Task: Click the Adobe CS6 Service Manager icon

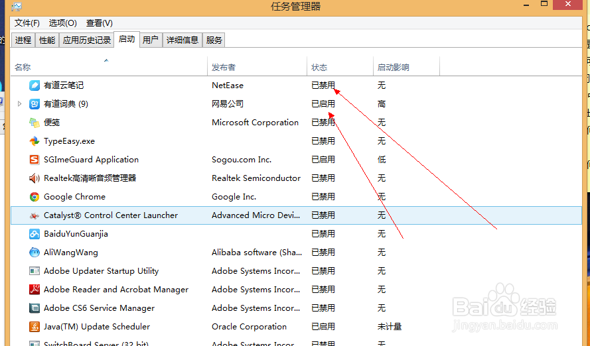Action: (35, 308)
